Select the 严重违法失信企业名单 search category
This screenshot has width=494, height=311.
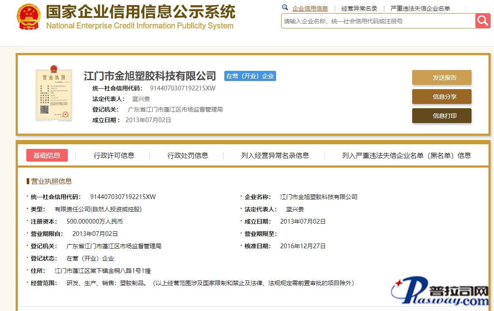[420, 8]
